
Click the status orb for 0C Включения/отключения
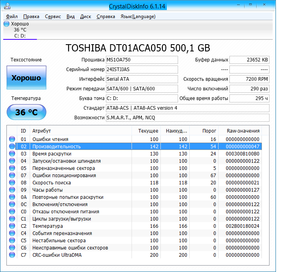(12, 204)
